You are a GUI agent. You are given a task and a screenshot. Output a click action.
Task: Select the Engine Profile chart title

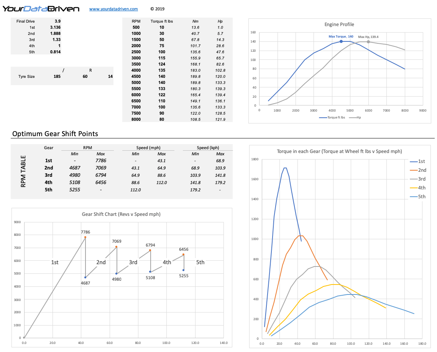[x=339, y=25]
